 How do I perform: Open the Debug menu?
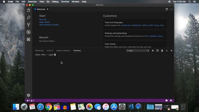[55, 2]
